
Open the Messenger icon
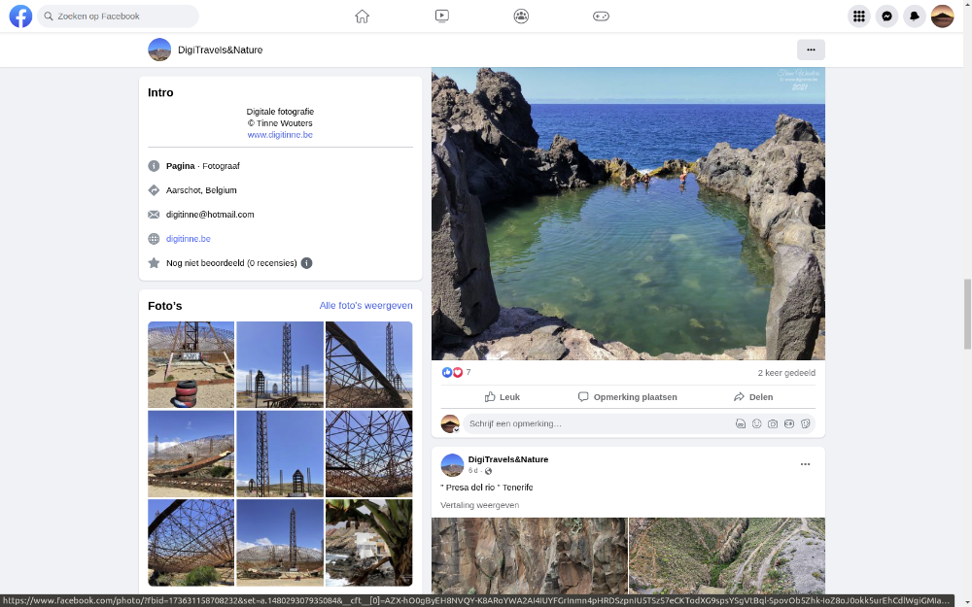pos(886,17)
